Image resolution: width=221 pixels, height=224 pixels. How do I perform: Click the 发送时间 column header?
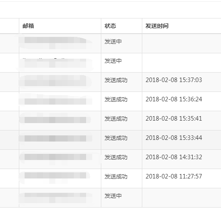click(x=157, y=26)
